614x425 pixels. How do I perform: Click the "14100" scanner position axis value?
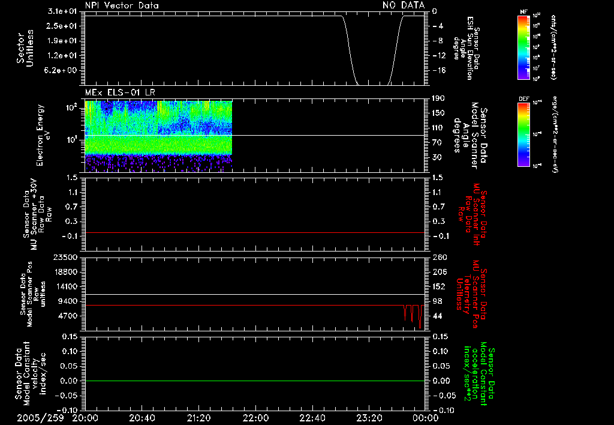(x=65, y=286)
